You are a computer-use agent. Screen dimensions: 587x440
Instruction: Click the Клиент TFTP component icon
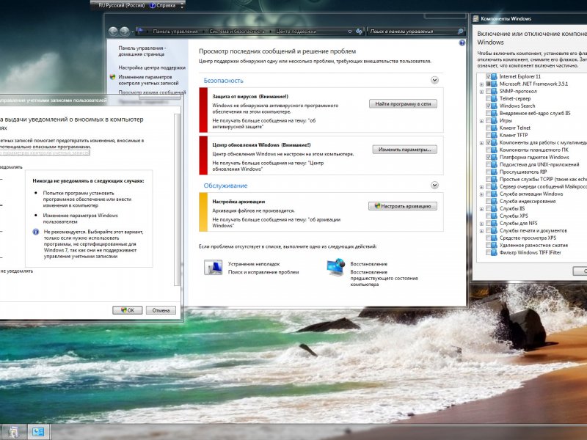(x=494, y=135)
